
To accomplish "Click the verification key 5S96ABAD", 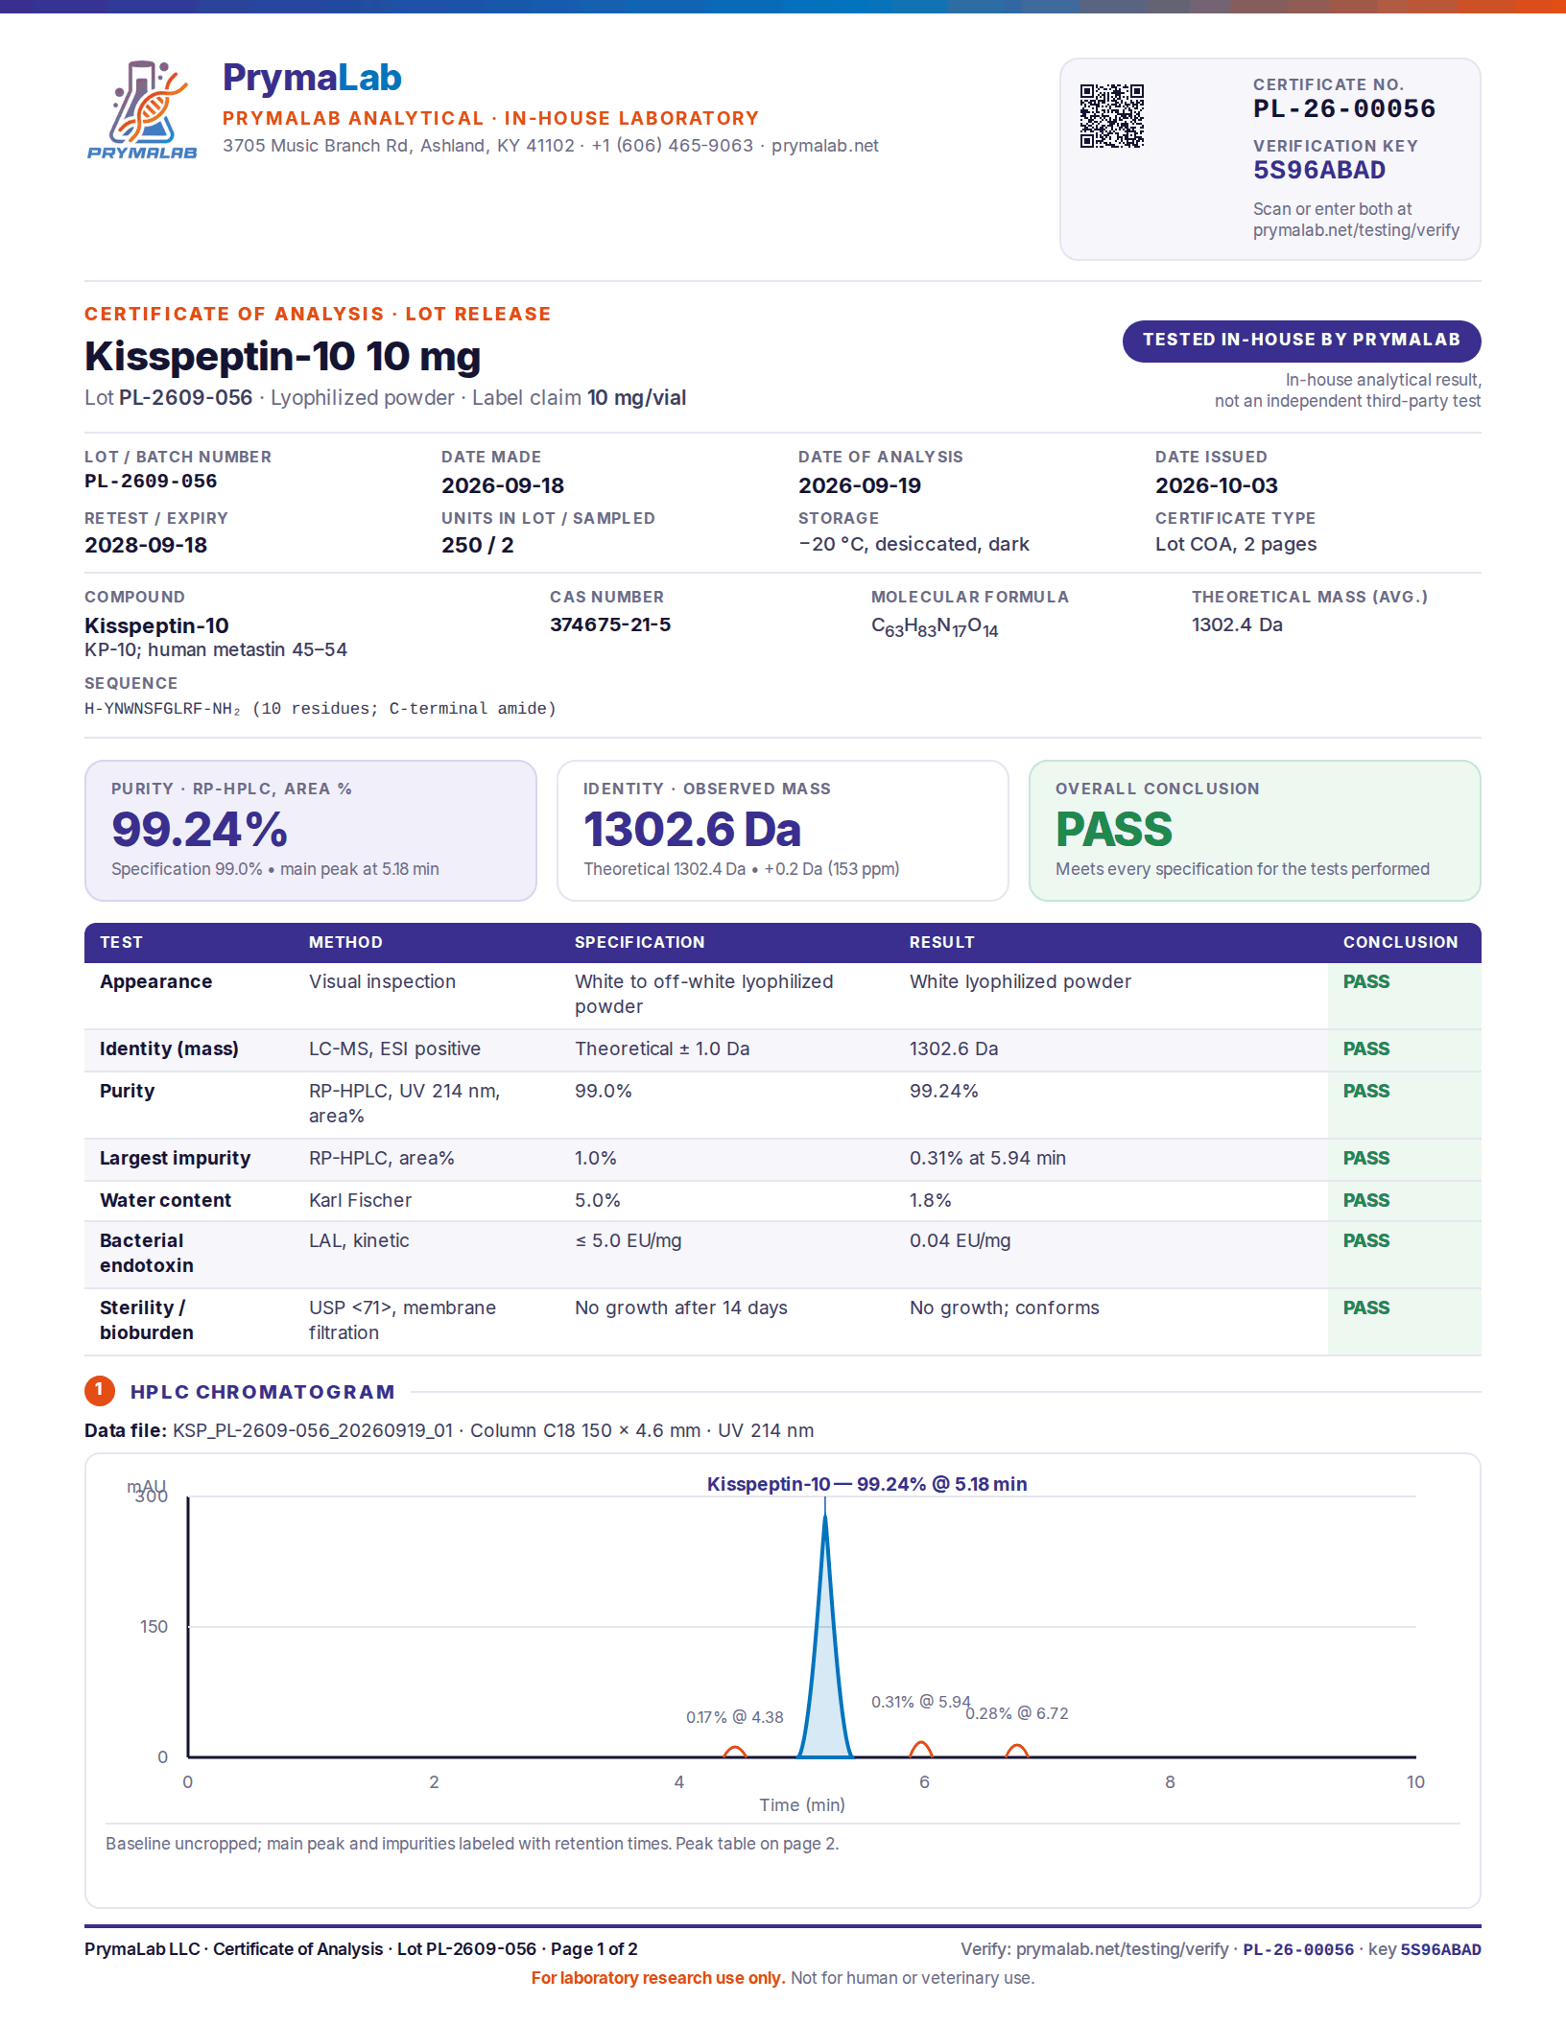I will 1319,171.
